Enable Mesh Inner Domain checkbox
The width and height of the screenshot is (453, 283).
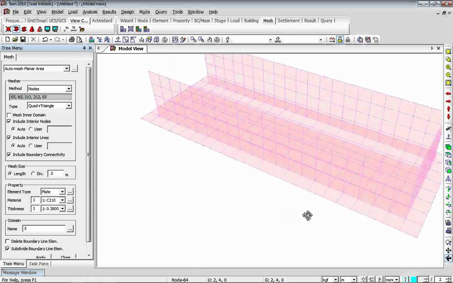[9, 115]
